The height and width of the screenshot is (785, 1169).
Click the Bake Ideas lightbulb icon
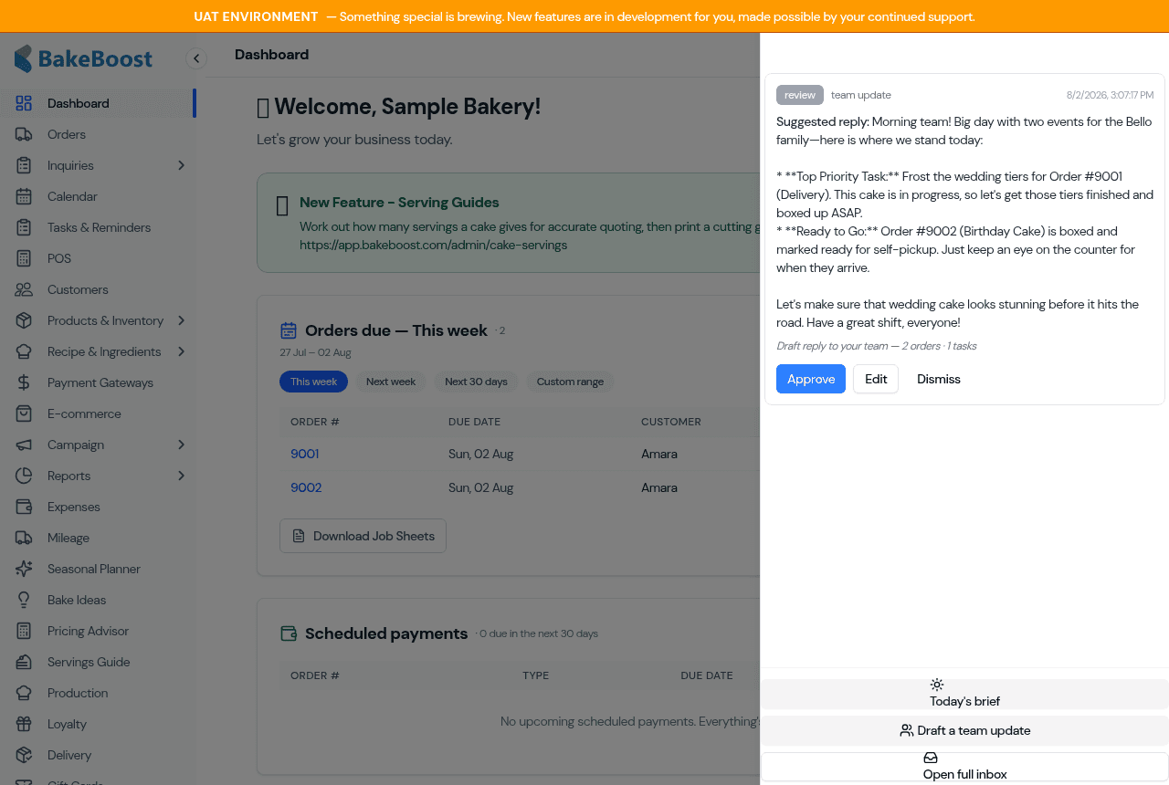coord(24,600)
